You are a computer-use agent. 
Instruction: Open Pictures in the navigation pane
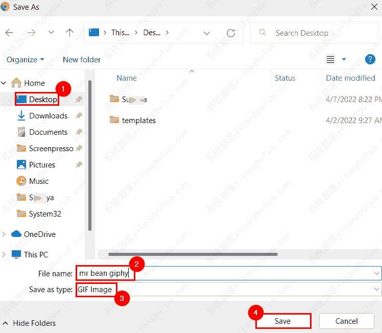click(x=42, y=165)
